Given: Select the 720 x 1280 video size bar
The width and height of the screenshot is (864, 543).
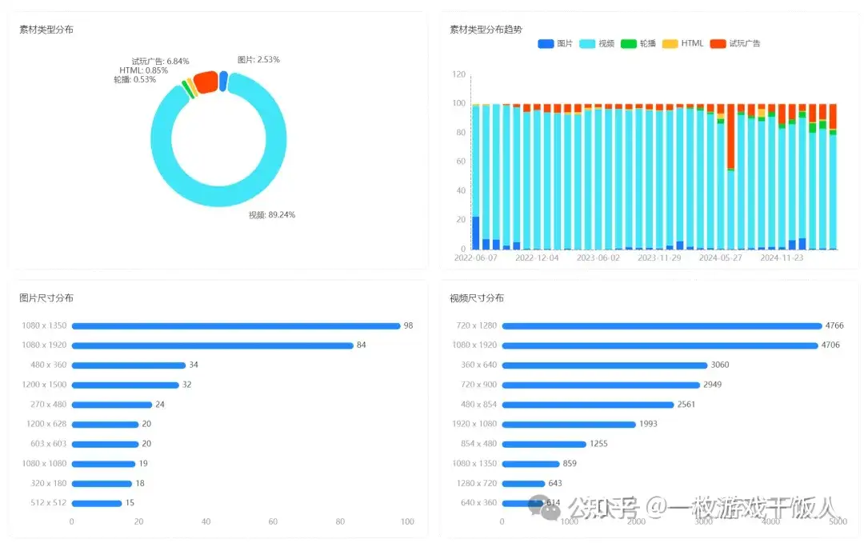Looking at the screenshot, I should click(662, 326).
